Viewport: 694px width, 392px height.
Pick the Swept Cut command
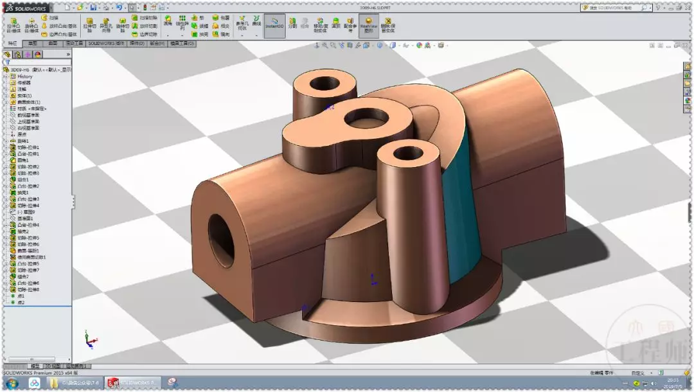(x=145, y=18)
